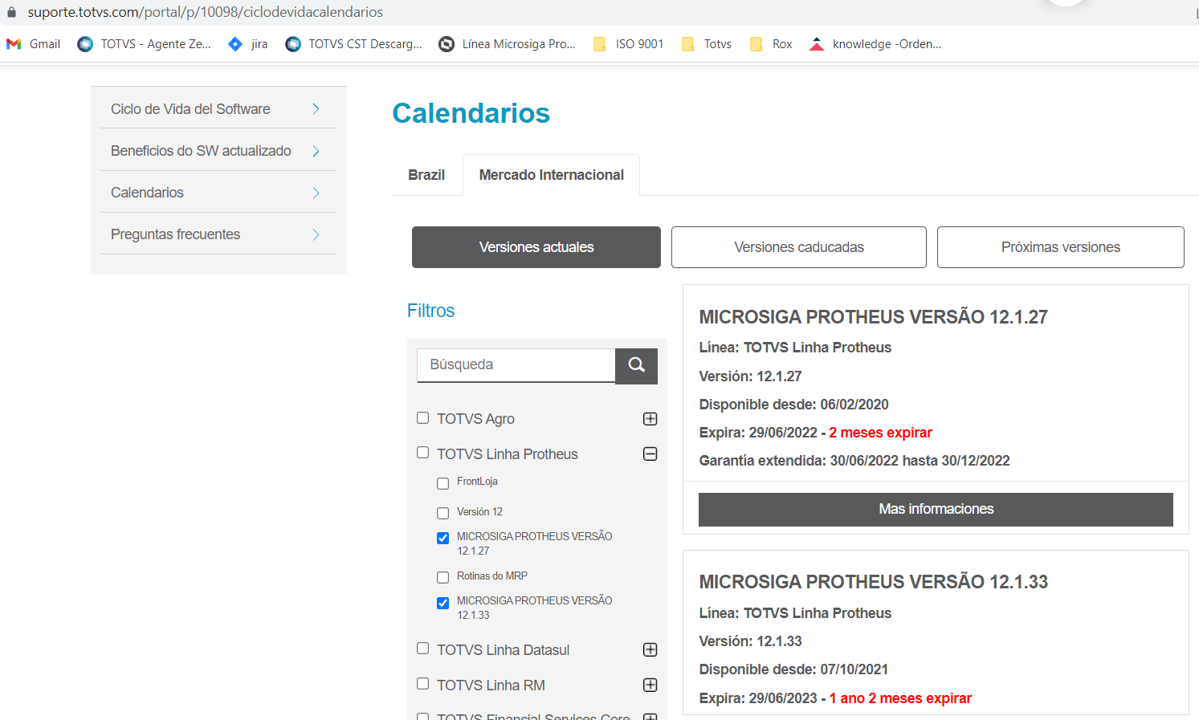This screenshot has height=720, width=1199.
Task: Click the Calendarios page heading
Action: [471, 113]
